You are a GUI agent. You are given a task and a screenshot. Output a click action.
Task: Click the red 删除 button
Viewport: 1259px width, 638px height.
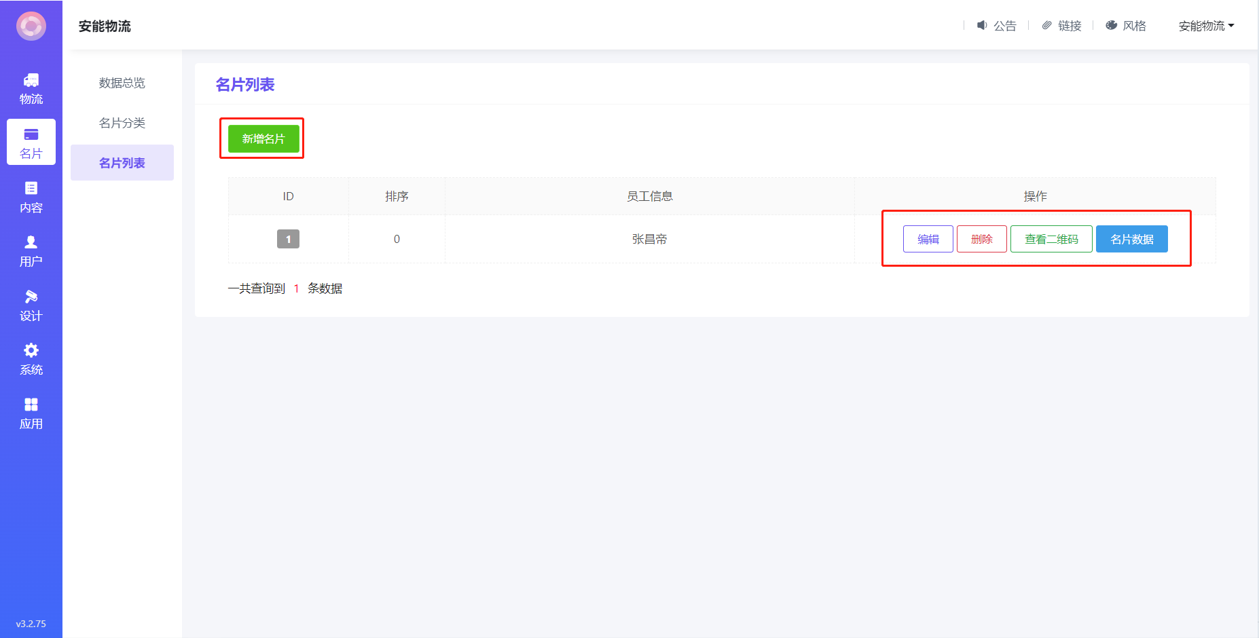point(981,239)
